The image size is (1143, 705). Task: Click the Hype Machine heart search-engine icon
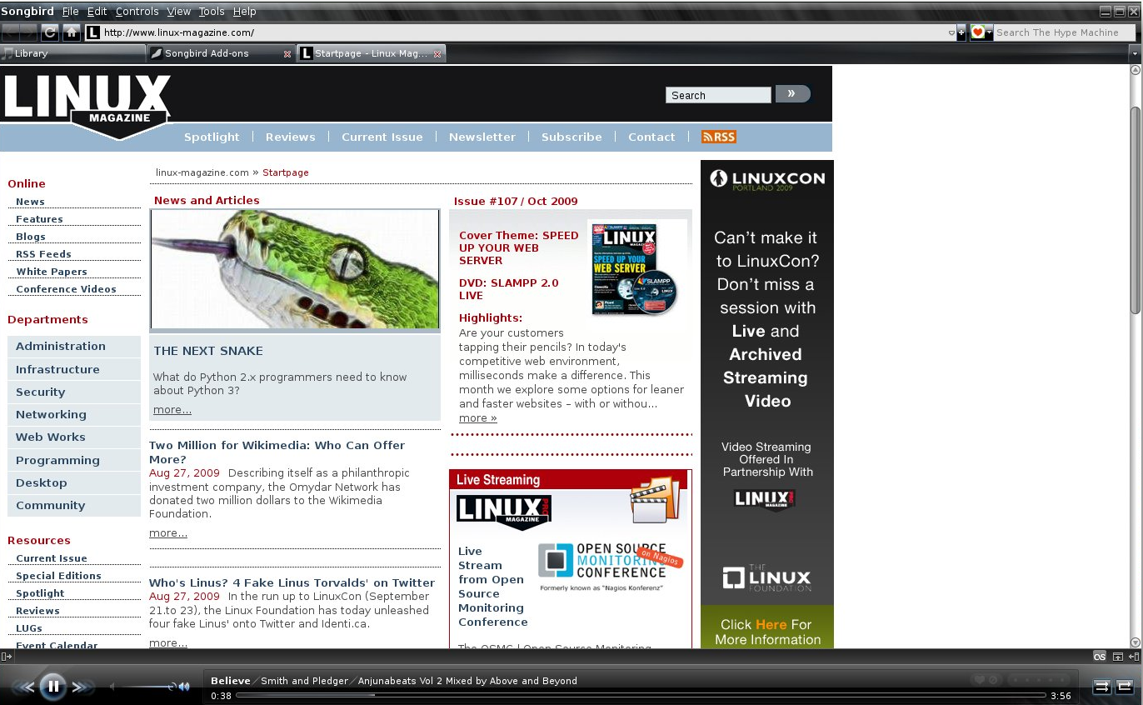978,32
